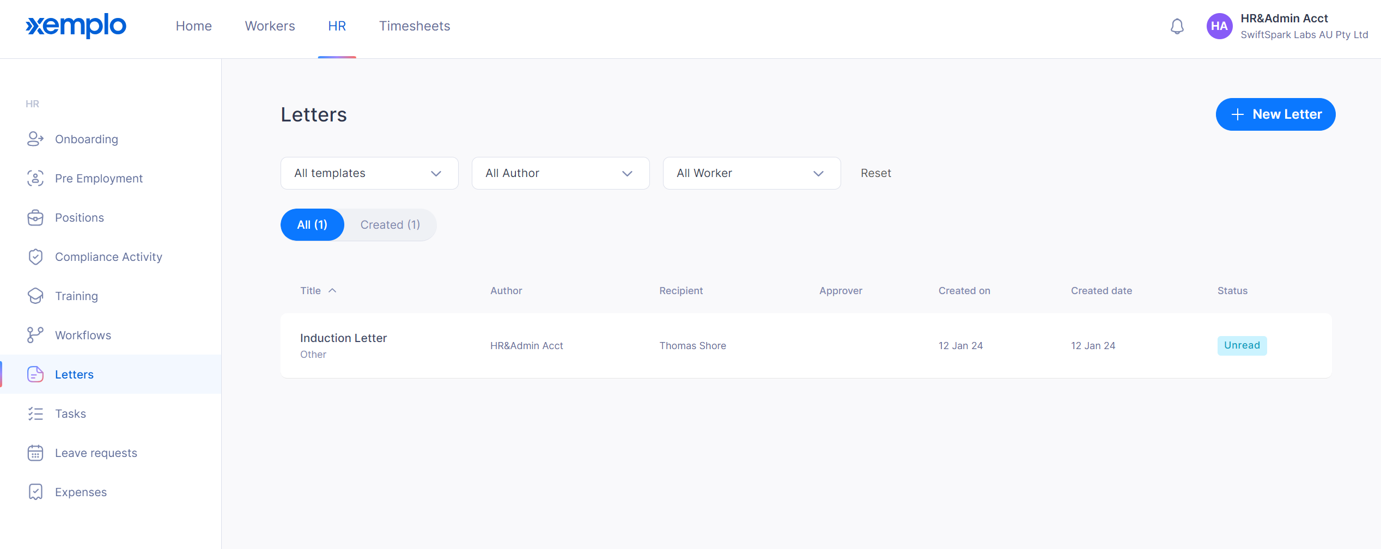Open Workflows in the sidebar
This screenshot has width=1381, height=549.
(111, 335)
